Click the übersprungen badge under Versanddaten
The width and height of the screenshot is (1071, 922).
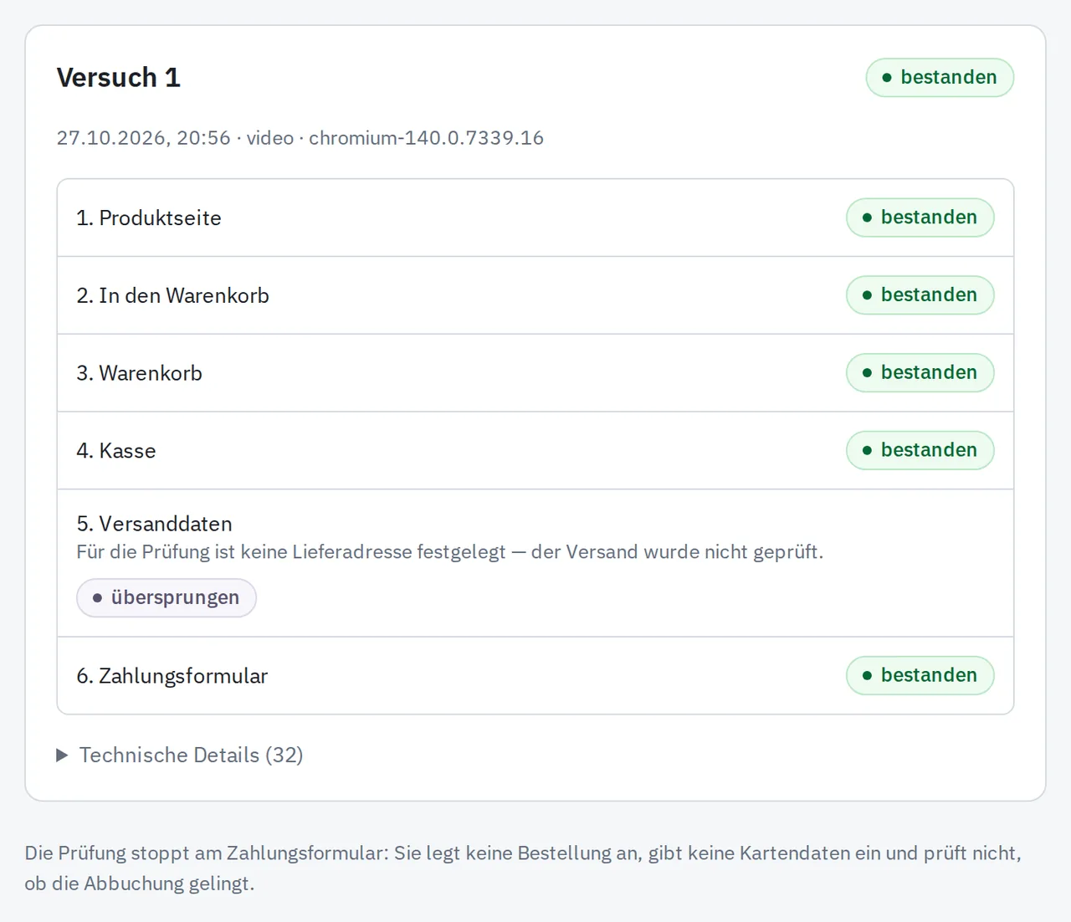coord(166,598)
